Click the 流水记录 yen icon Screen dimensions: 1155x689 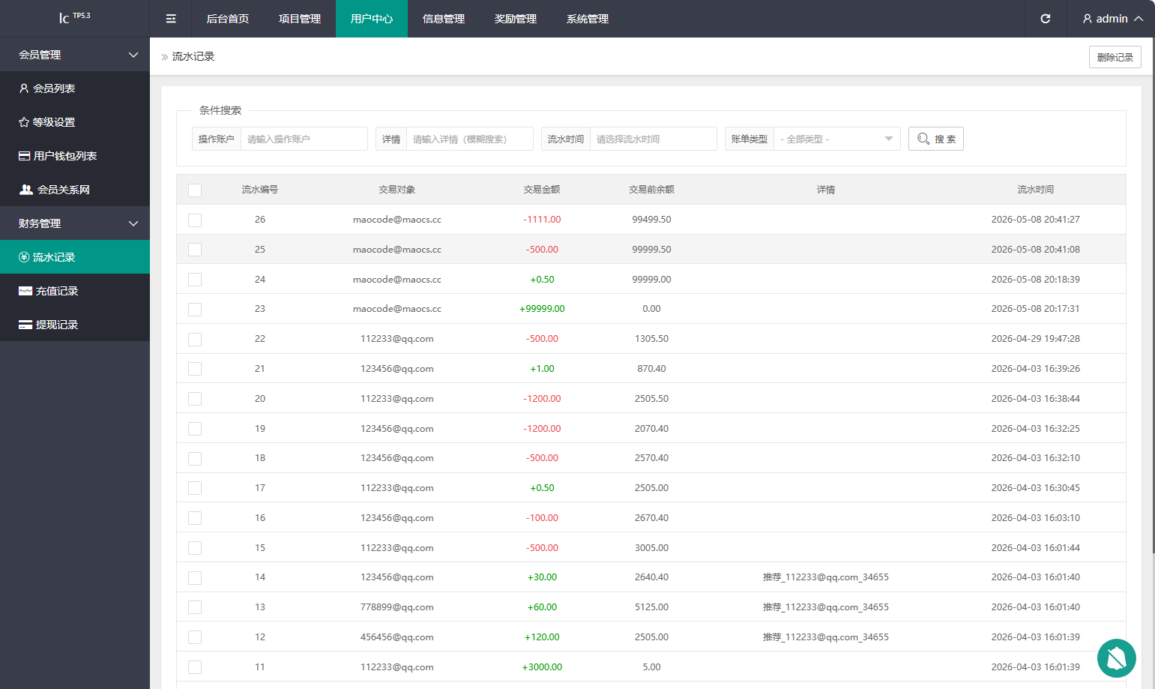pos(24,257)
